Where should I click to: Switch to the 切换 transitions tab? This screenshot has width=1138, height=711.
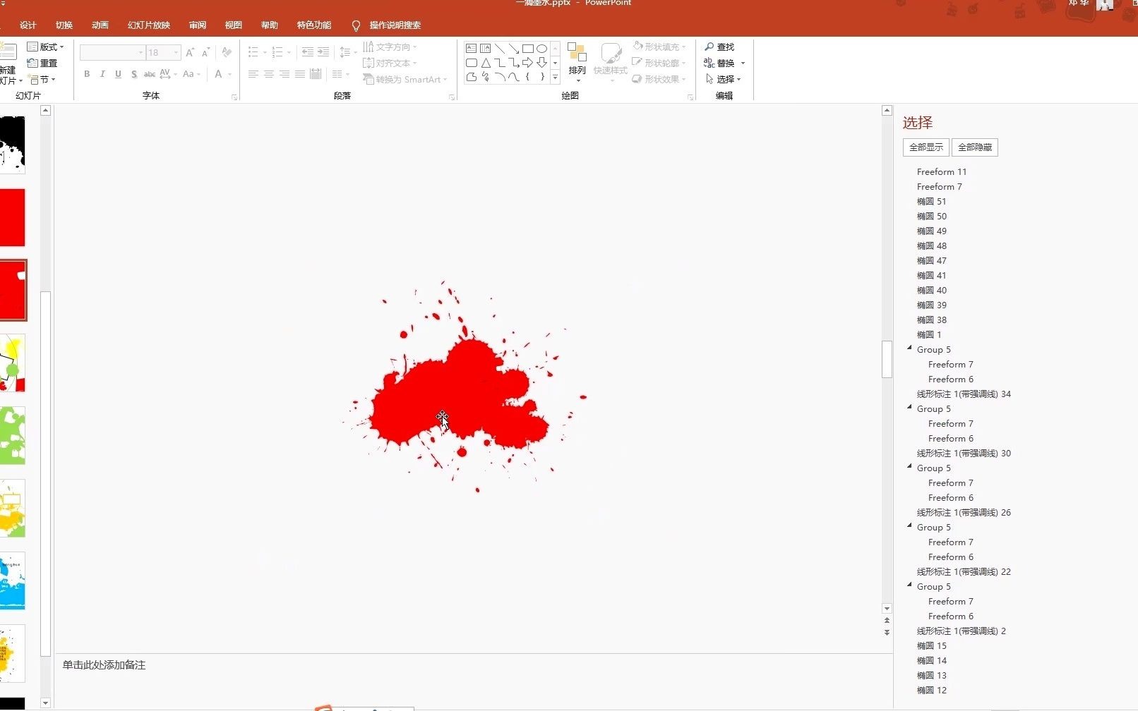[64, 25]
